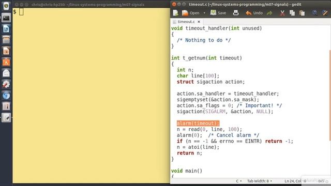
Task: Open the envelope mail icon in launcher
Action: coord(6,73)
